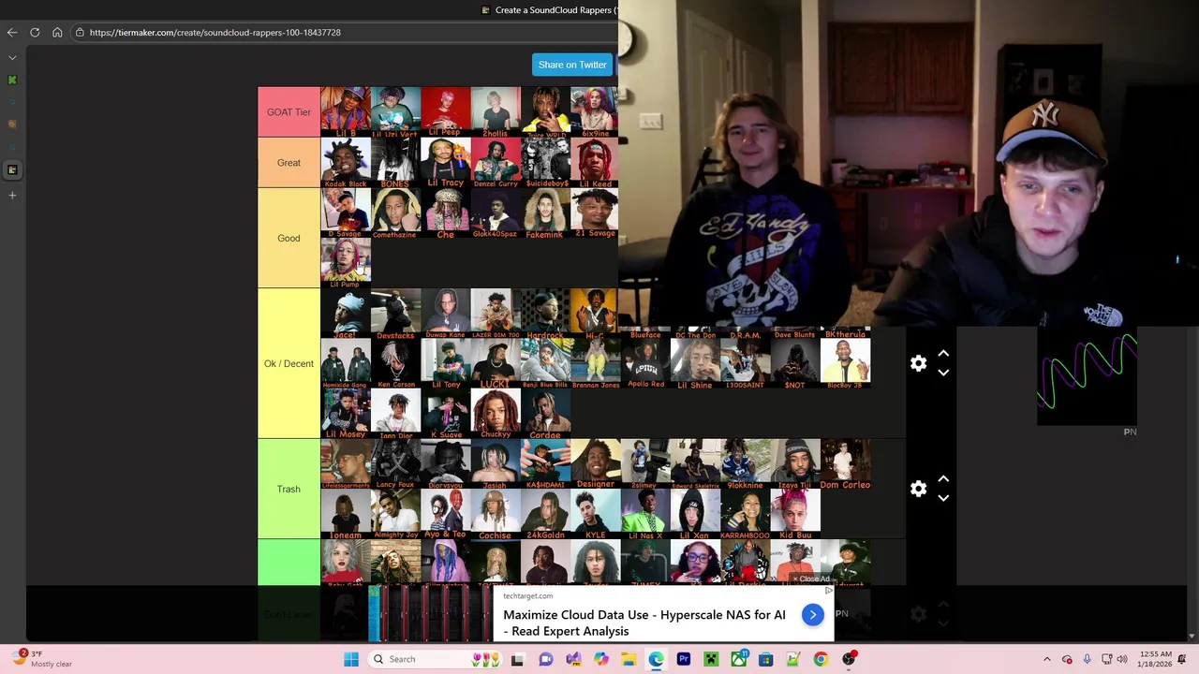Open Task View from the taskbar
The image size is (1199, 674).
pyautogui.click(x=517, y=659)
